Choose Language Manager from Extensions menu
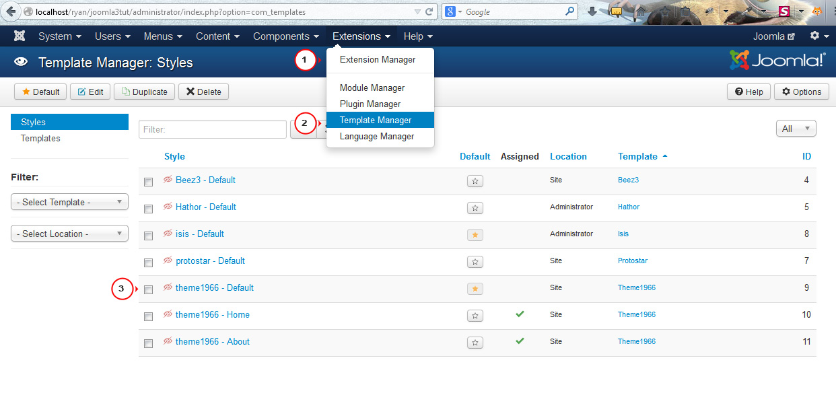The width and height of the screenshot is (836, 416). [x=376, y=136]
